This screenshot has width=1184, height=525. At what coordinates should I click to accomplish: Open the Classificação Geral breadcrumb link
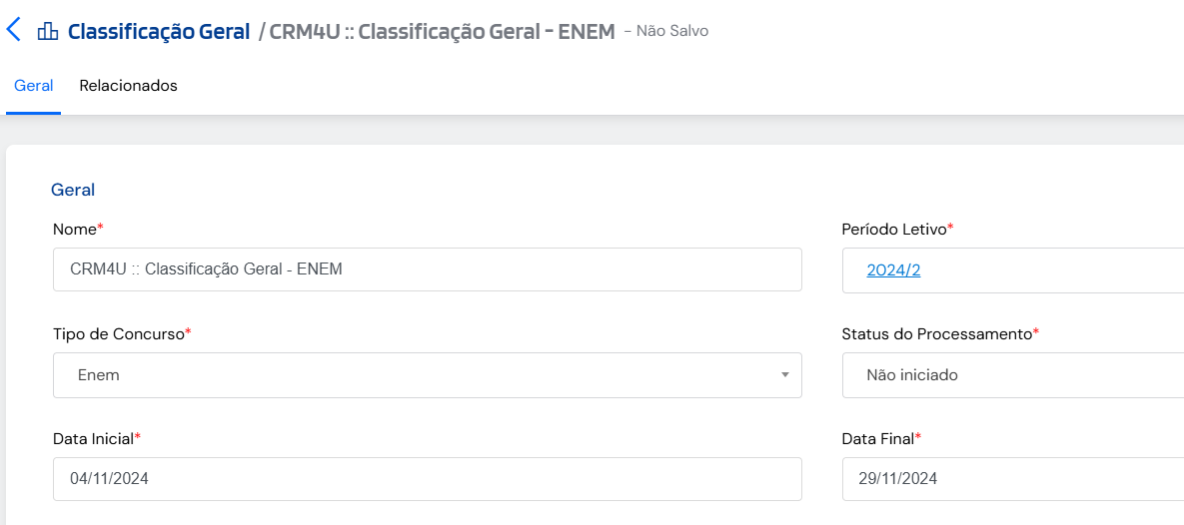[158, 32]
